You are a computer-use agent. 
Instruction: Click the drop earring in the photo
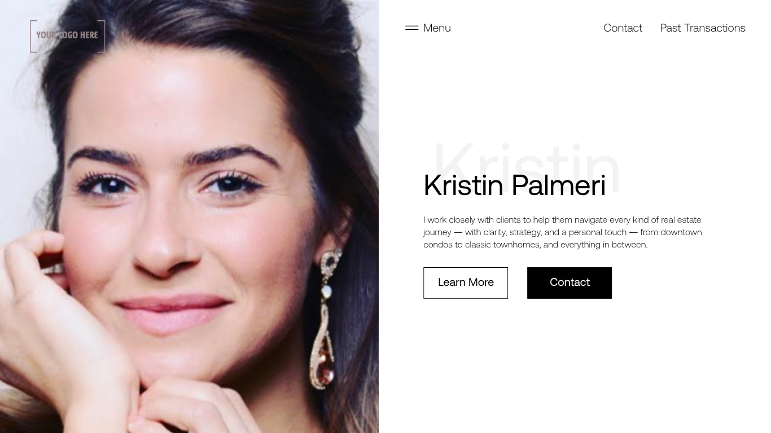pos(330,319)
